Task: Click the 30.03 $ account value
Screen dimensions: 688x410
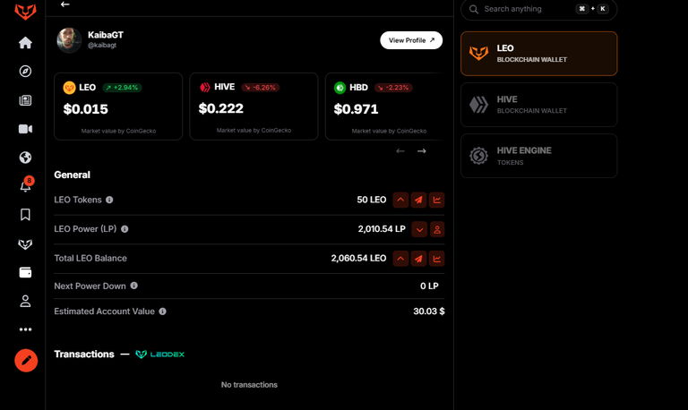Action: (429, 312)
